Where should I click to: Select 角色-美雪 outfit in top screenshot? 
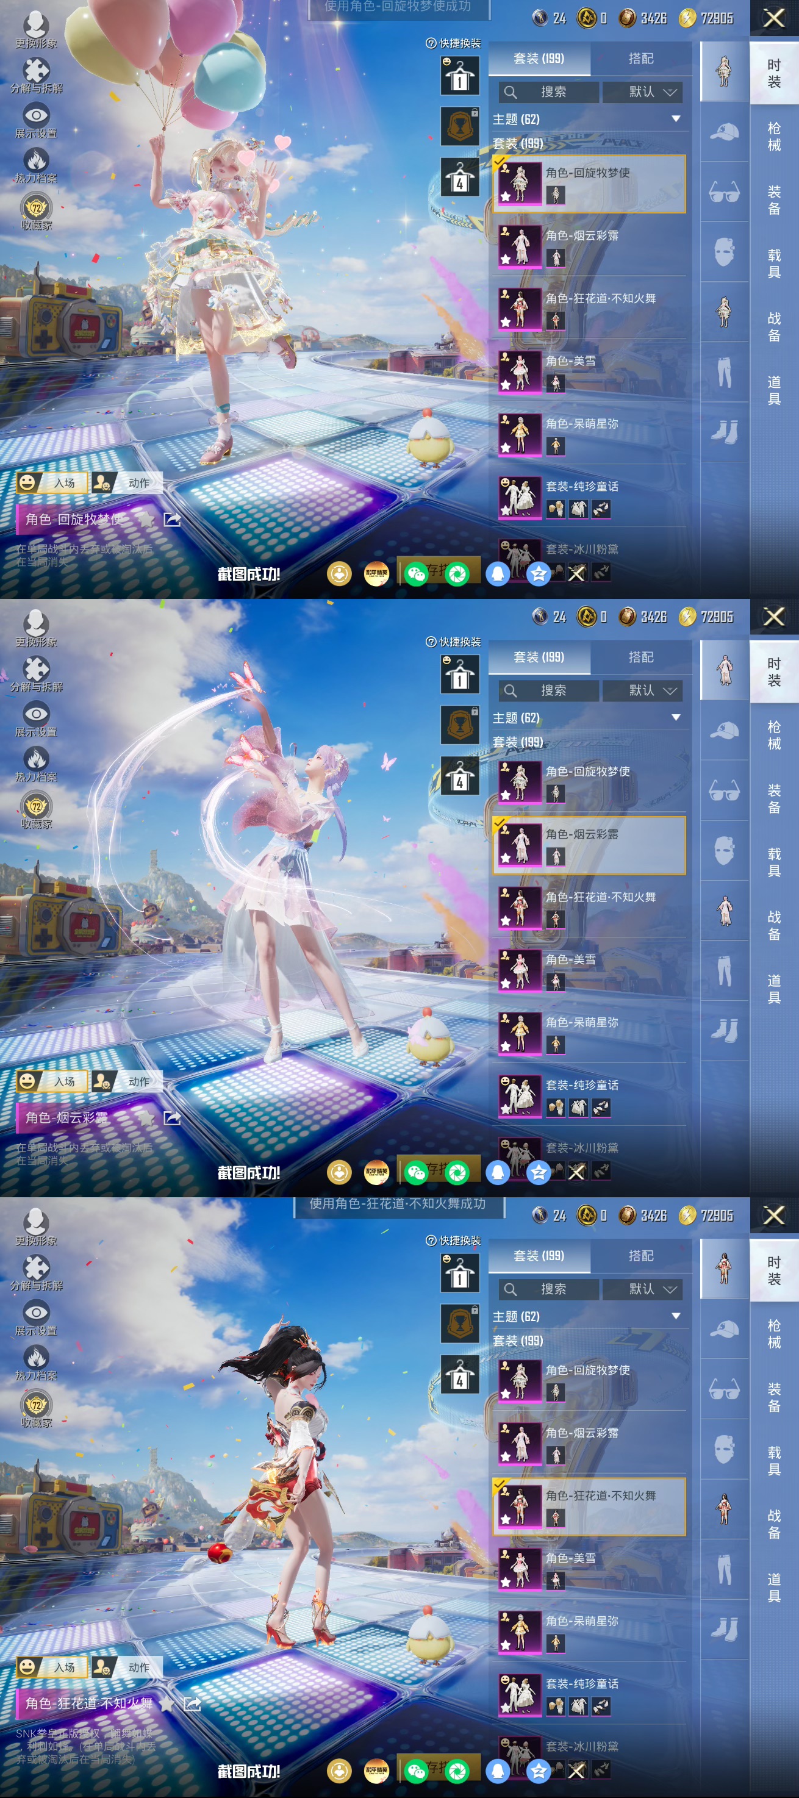[x=590, y=371]
